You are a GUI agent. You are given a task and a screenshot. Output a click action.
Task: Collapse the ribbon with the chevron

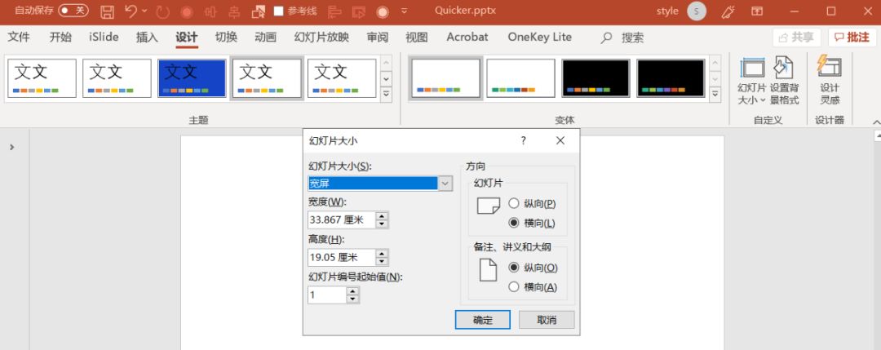[x=876, y=122]
